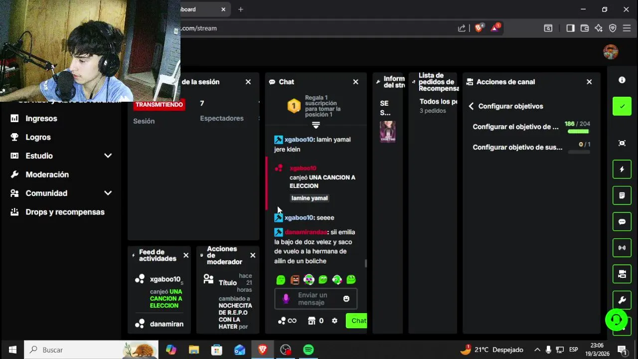Click the lamine yamal reward tag
Viewport: 638px width, 359px height.
click(310, 198)
